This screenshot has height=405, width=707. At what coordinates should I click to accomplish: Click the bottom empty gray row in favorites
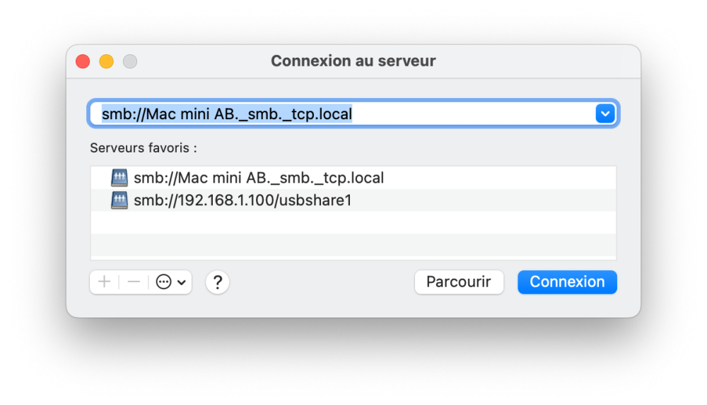353,245
